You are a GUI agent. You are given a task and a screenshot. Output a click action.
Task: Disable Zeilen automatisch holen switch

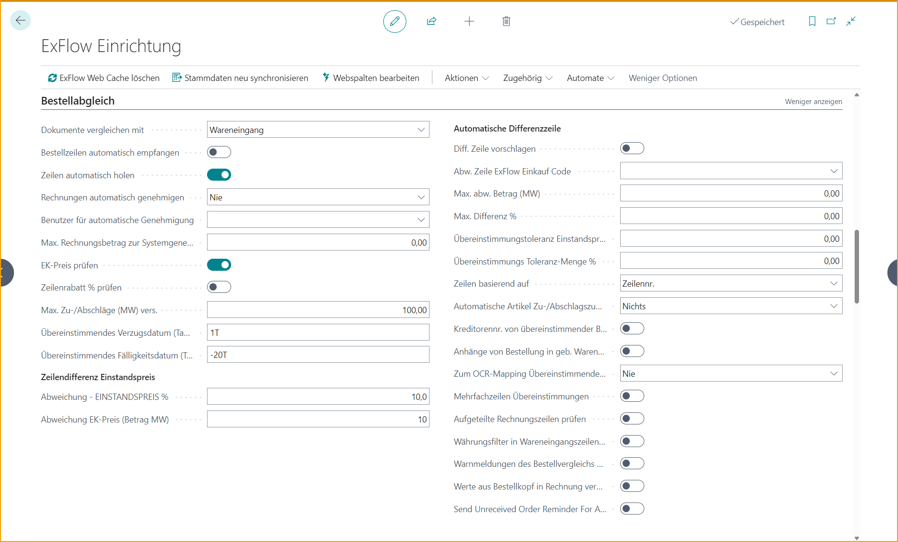point(219,175)
